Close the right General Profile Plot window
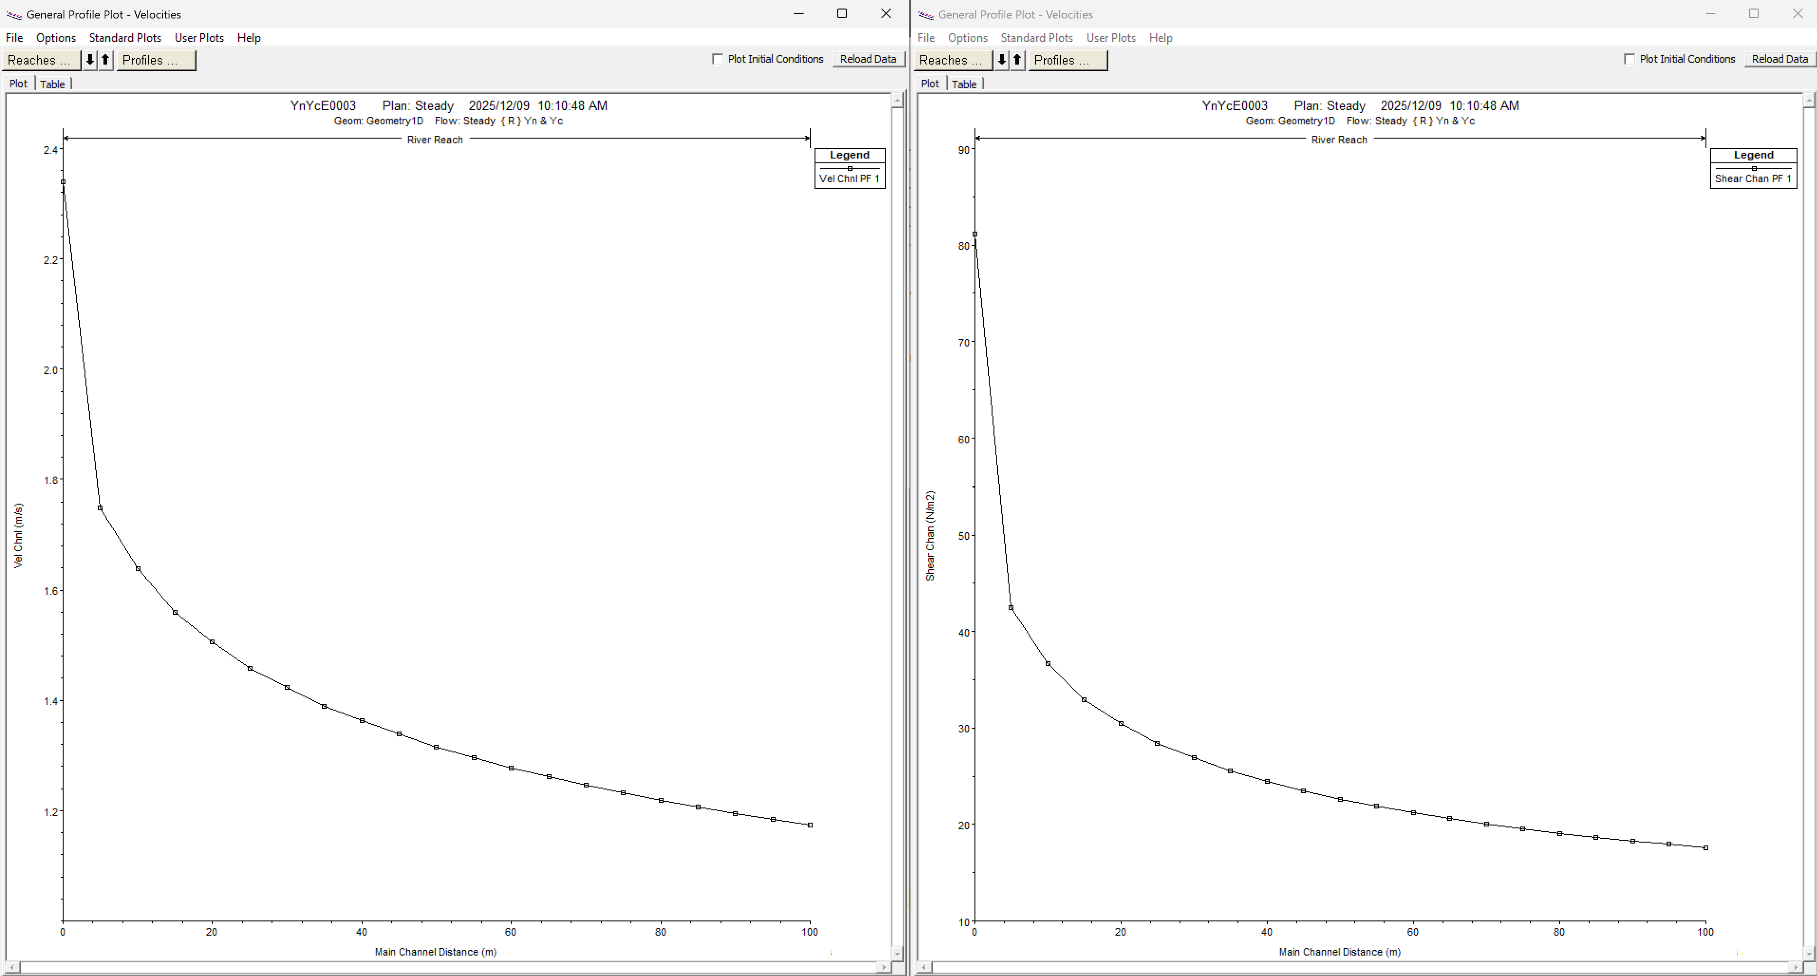 tap(1797, 13)
